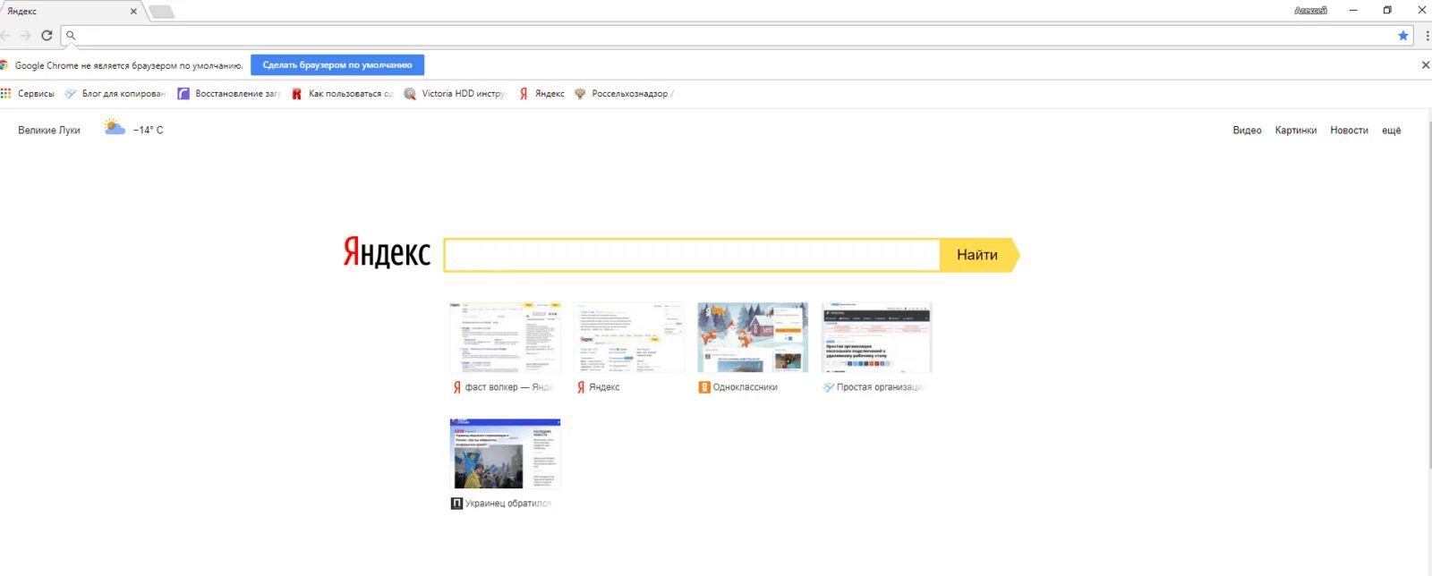1432x576 pixels.
Task: Click the Великие Луки city link
Action: pos(49,131)
